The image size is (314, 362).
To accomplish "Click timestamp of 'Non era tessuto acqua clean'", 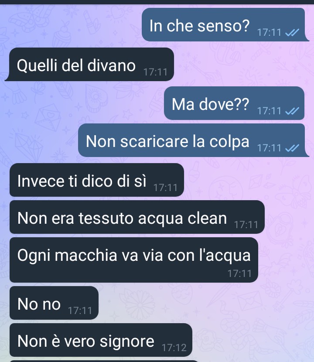I will (246, 225).
